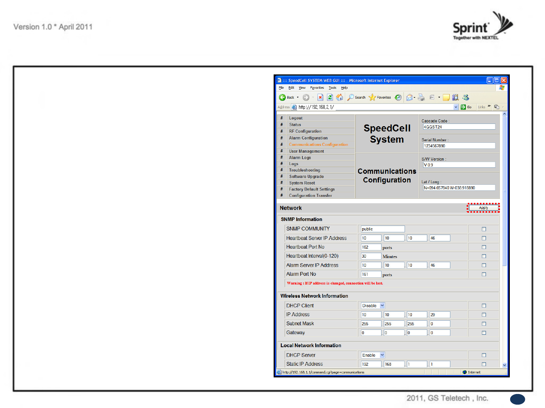
Task: Open the History toolbar icon
Action: (398, 97)
